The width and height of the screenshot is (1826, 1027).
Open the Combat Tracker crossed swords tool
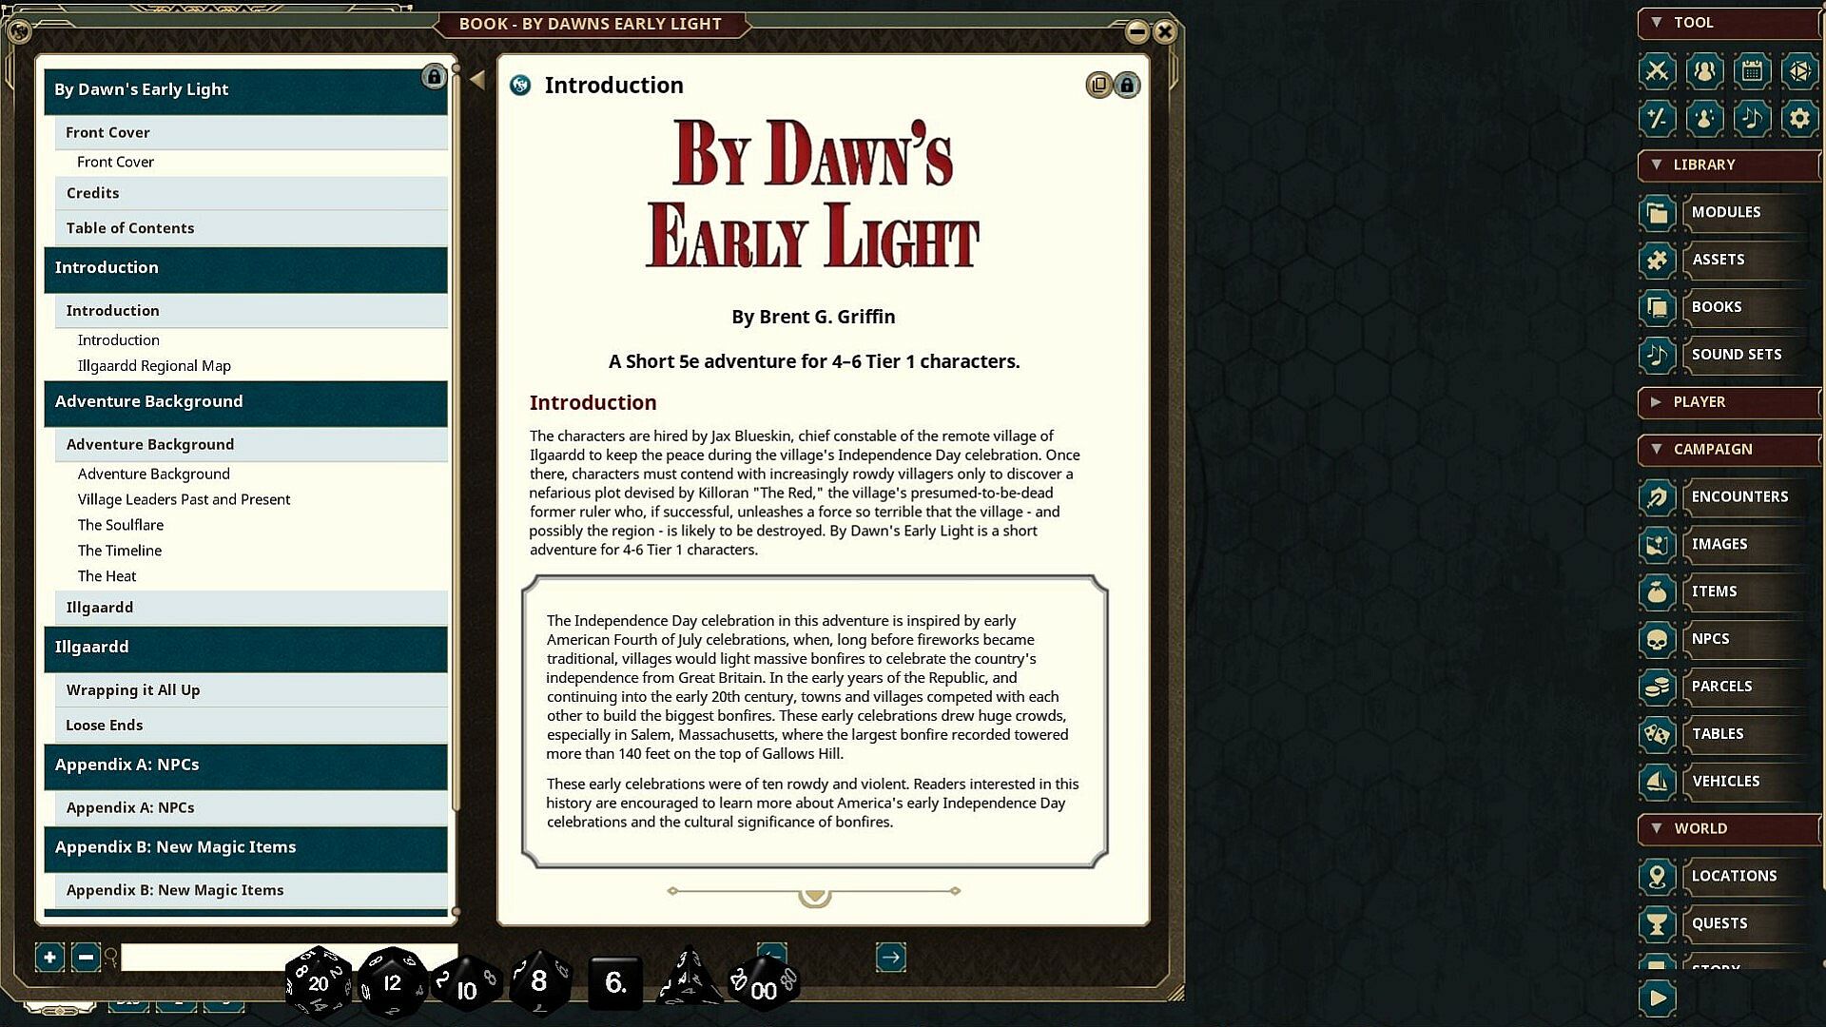(1657, 71)
